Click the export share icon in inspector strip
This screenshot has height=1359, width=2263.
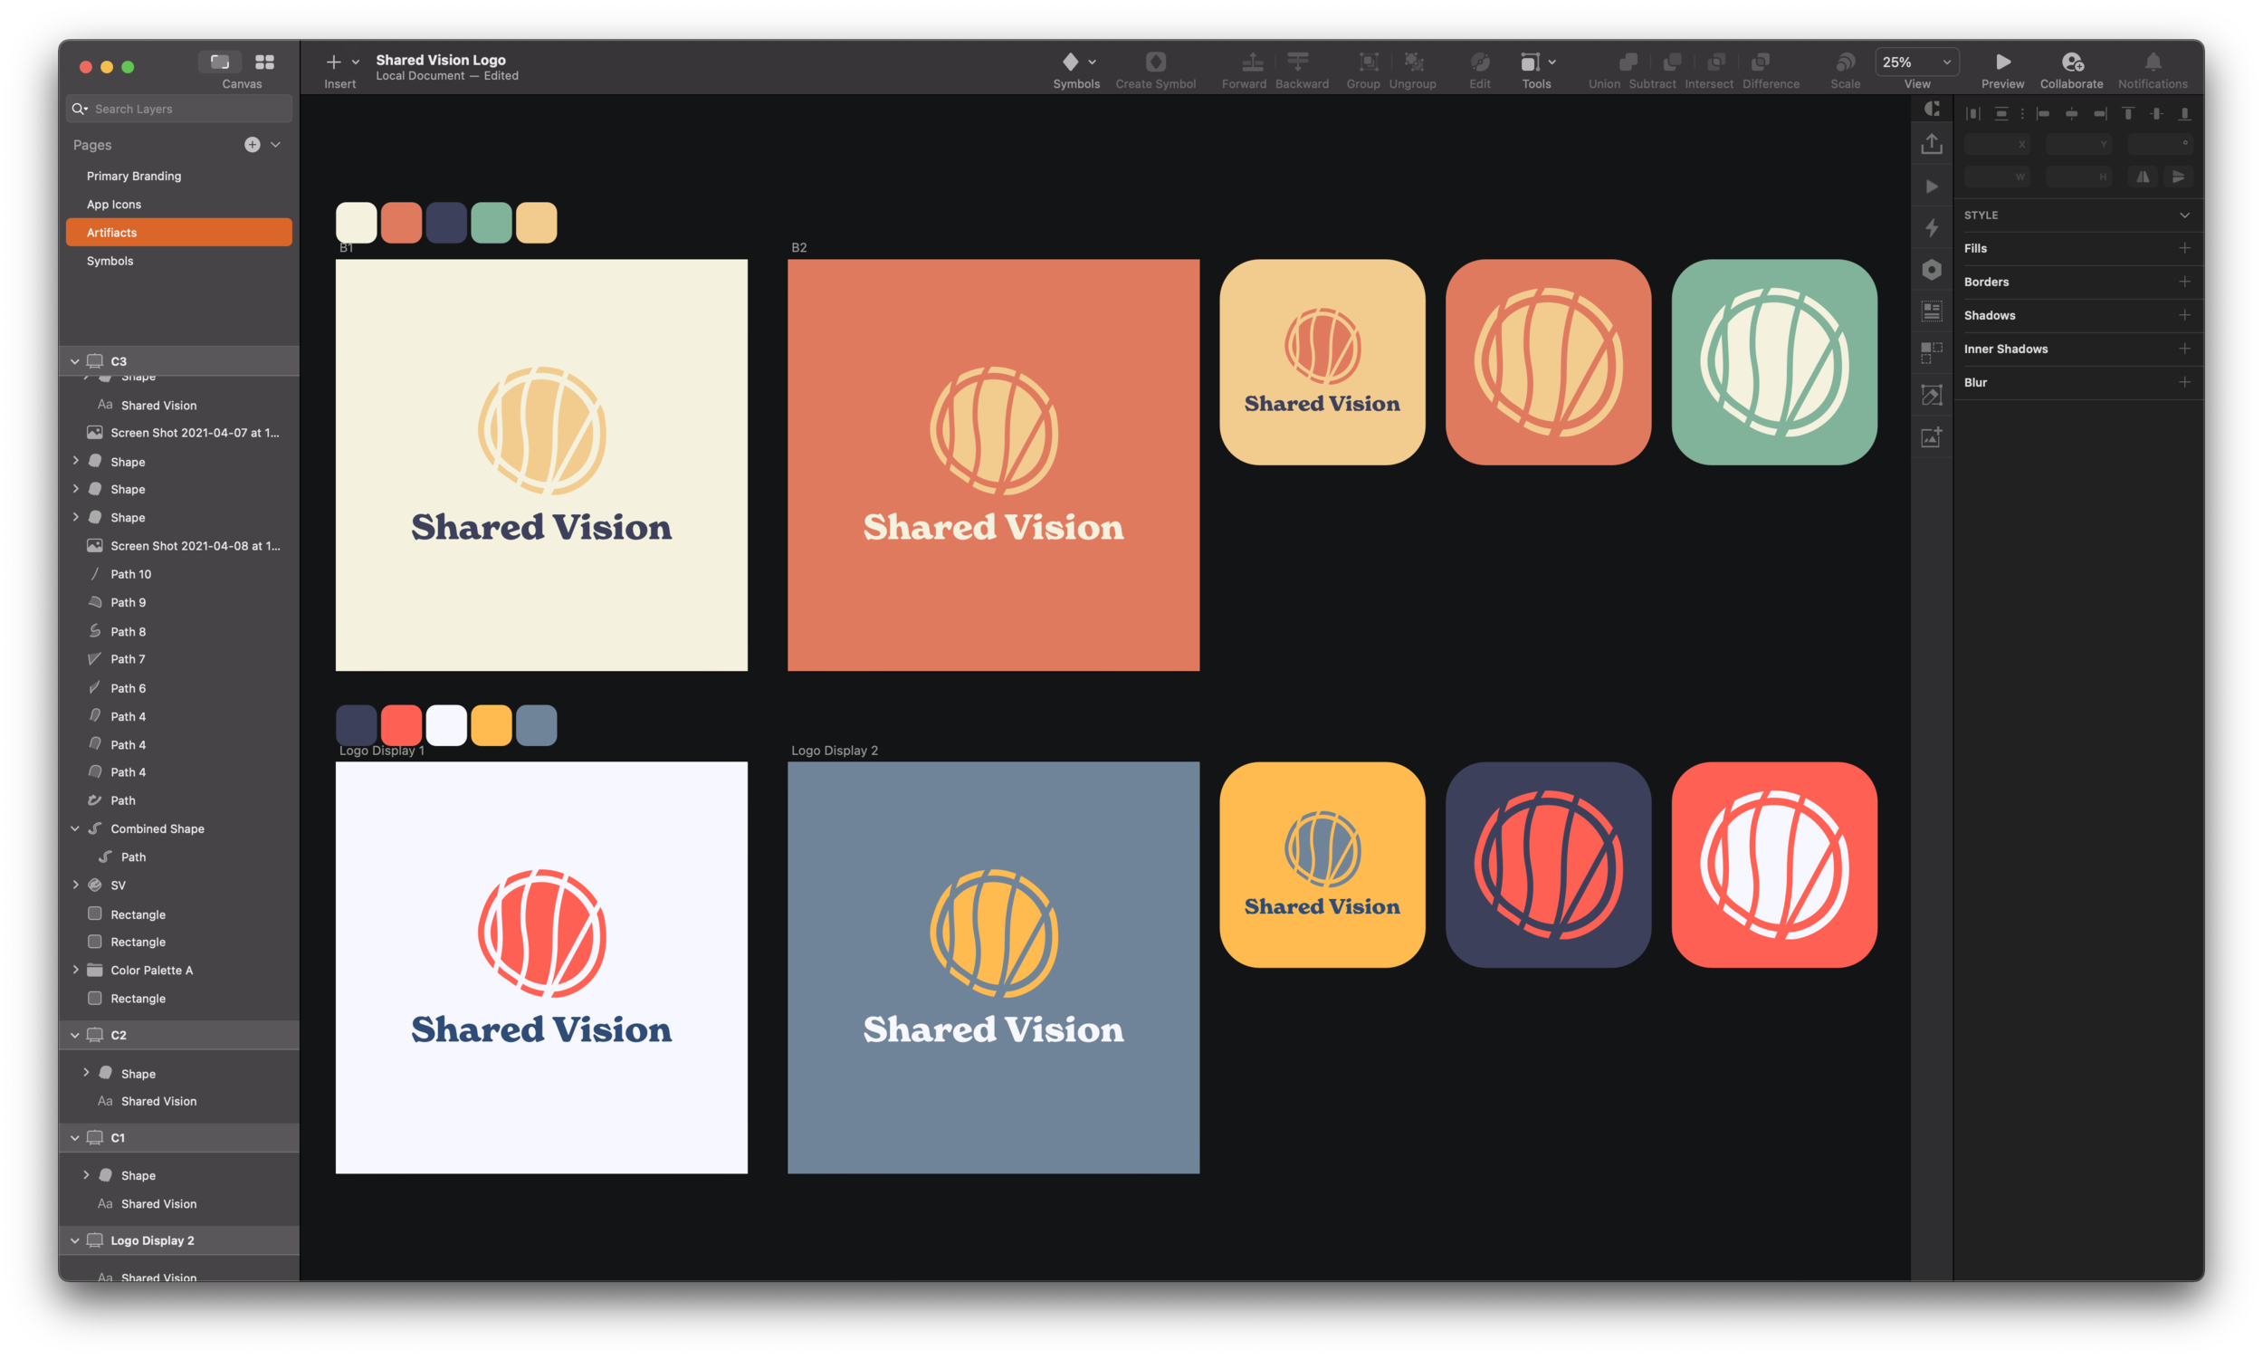click(x=1932, y=144)
